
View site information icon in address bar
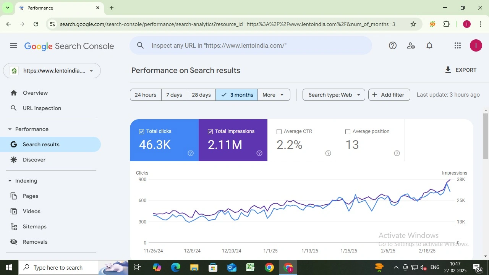52,24
